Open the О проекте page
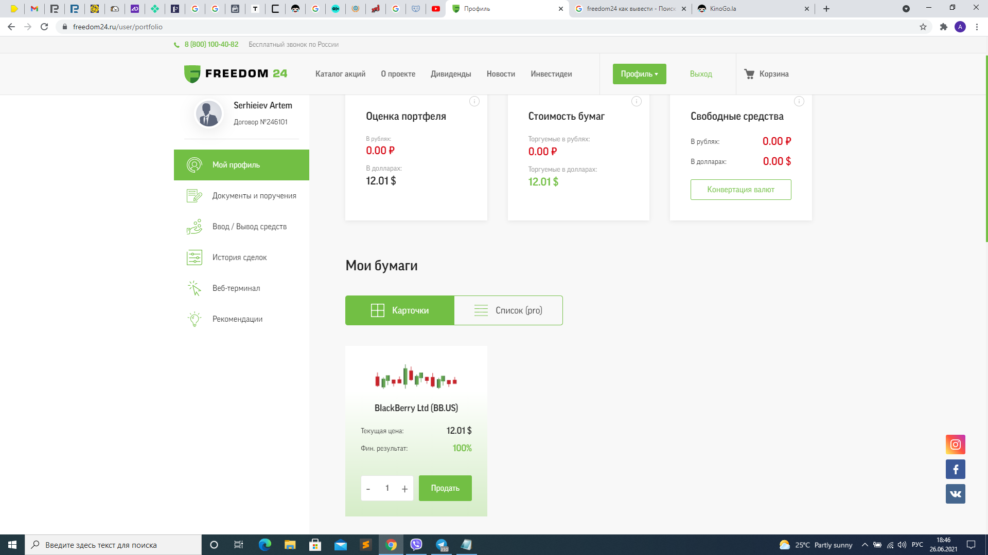The width and height of the screenshot is (988, 555). pos(398,74)
